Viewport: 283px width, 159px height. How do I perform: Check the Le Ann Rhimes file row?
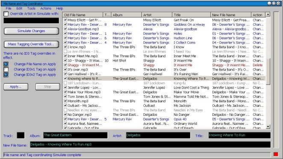(65, 51)
